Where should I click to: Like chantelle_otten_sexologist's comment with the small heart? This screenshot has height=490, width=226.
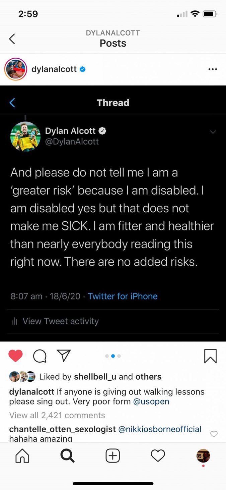click(x=214, y=434)
